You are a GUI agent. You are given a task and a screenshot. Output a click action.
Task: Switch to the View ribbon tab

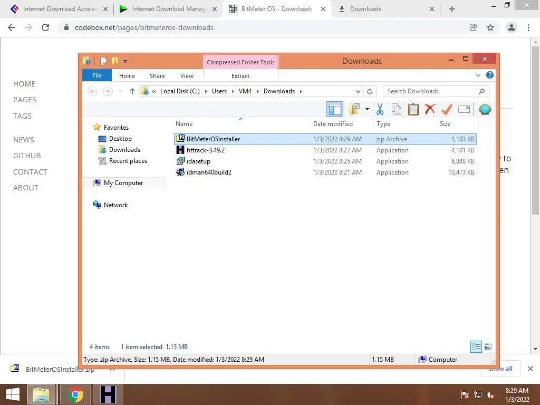187,76
